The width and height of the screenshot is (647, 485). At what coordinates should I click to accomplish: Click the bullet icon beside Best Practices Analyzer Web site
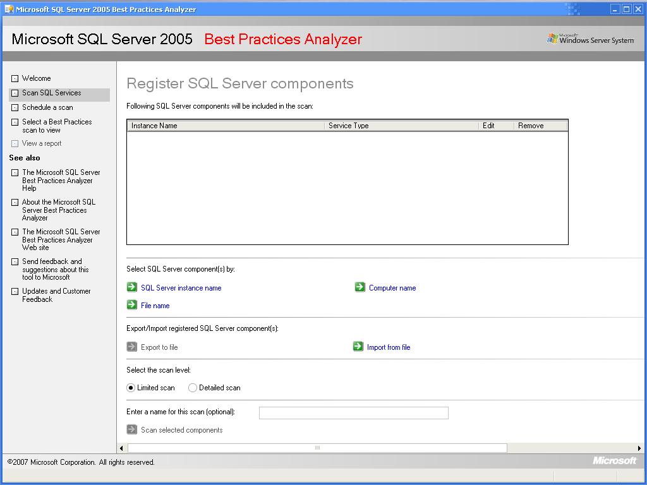(x=15, y=232)
